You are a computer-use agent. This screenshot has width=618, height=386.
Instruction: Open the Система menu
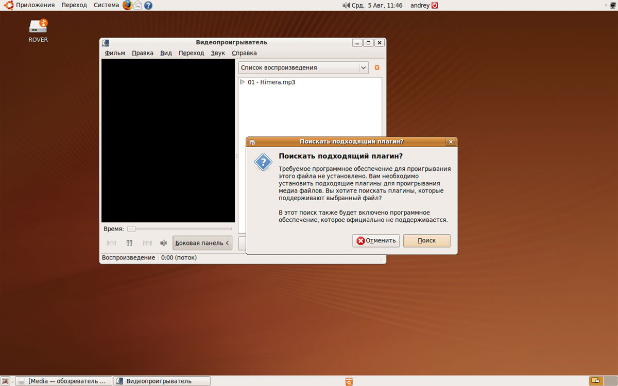[106, 5]
